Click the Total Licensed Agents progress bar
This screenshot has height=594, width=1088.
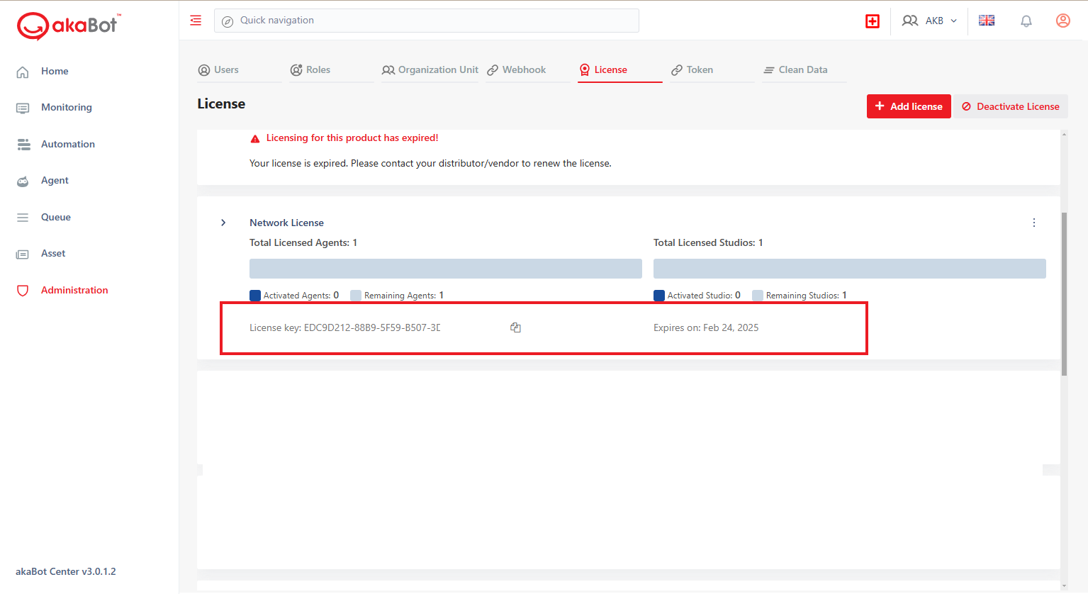pyautogui.click(x=446, y=269)
